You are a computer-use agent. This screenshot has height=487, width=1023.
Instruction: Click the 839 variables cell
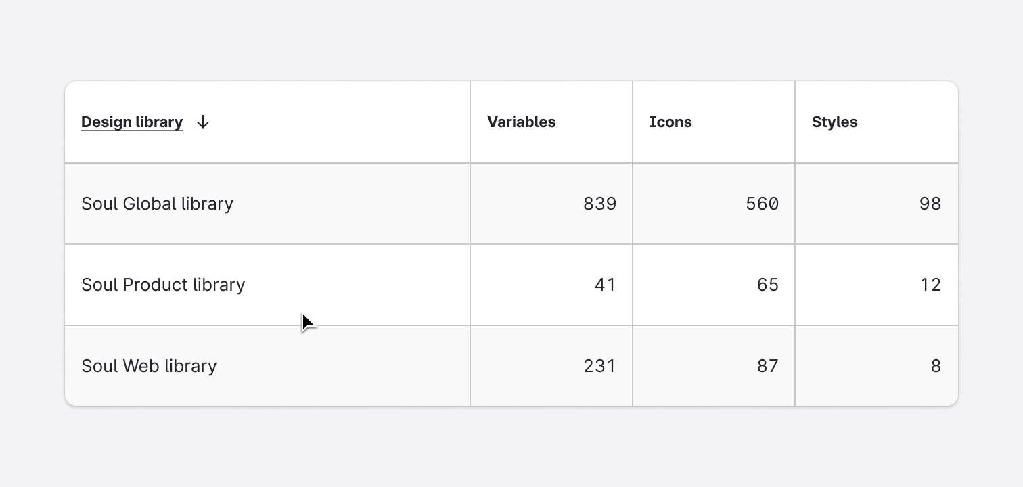click(599, 204)
